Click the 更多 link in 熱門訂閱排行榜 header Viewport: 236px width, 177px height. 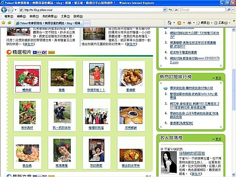218,78
